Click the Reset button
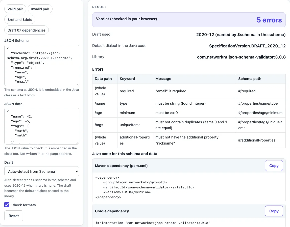Viewport: 290px width, 227px height. pyautogui.click(x=14, y=216)
